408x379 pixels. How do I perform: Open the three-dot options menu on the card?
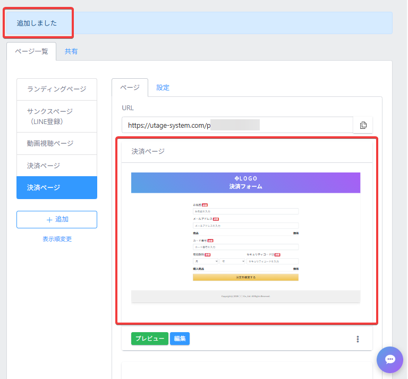coord(358,339)
